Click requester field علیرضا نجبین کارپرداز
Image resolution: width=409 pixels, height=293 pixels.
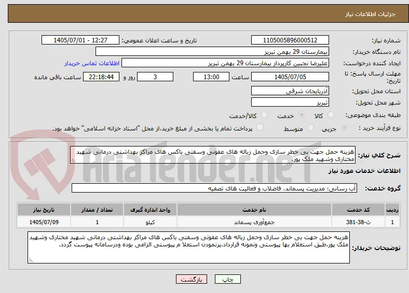225,63
